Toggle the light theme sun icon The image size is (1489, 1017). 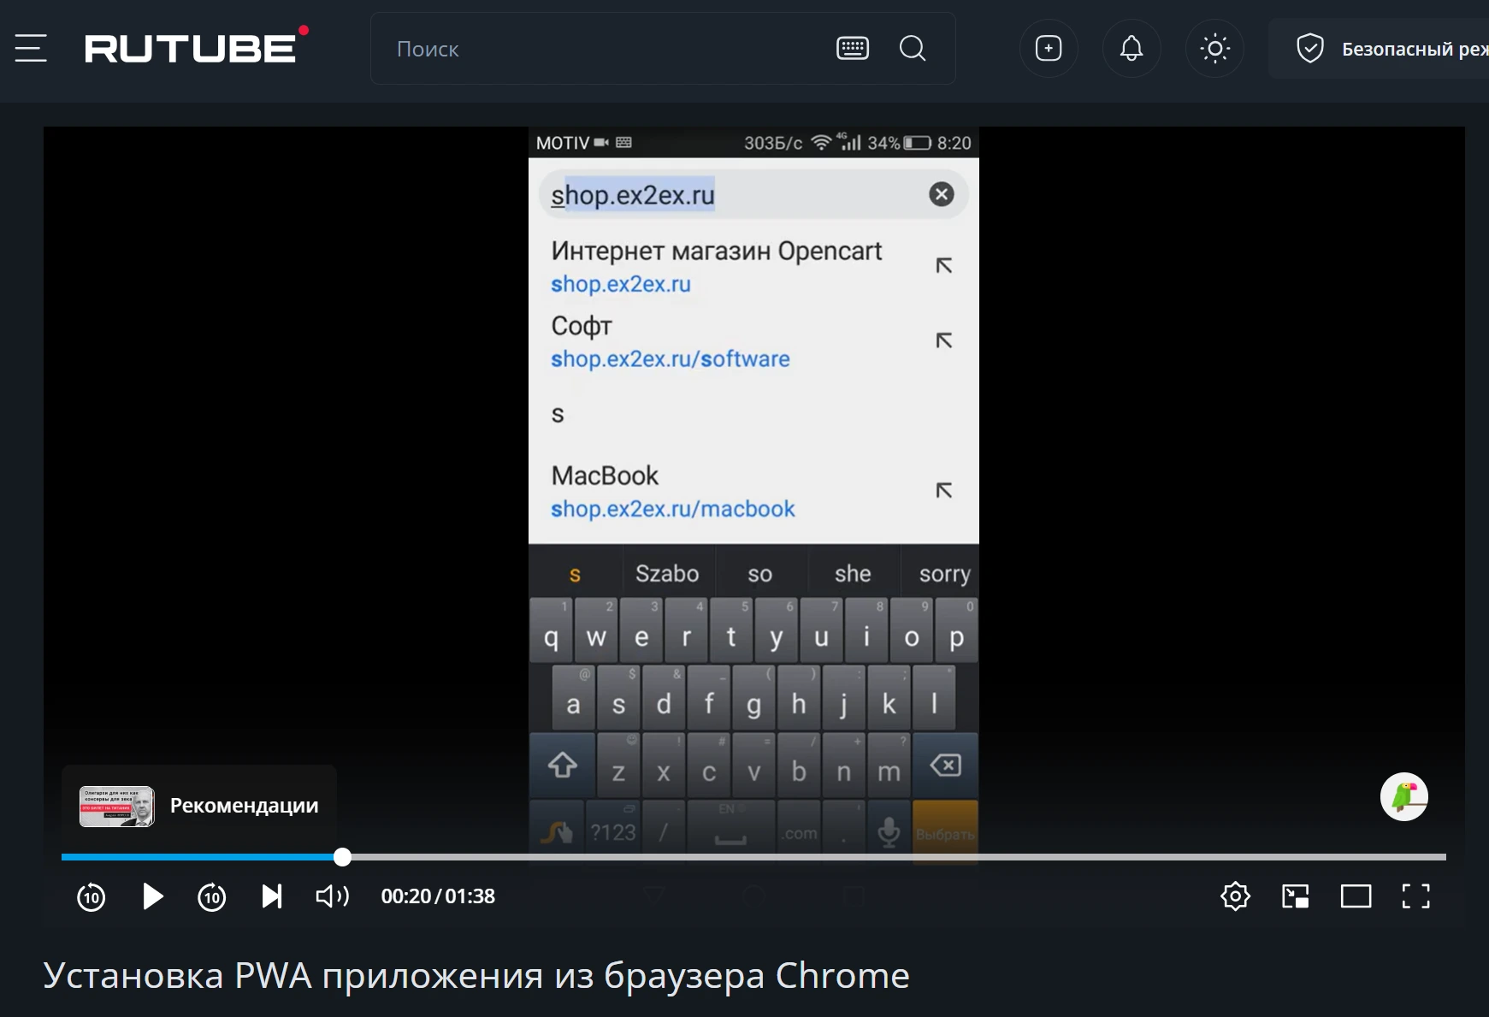(1214, 49)
